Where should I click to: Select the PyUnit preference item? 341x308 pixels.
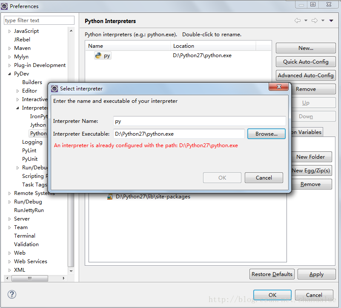tap(30, 159)
